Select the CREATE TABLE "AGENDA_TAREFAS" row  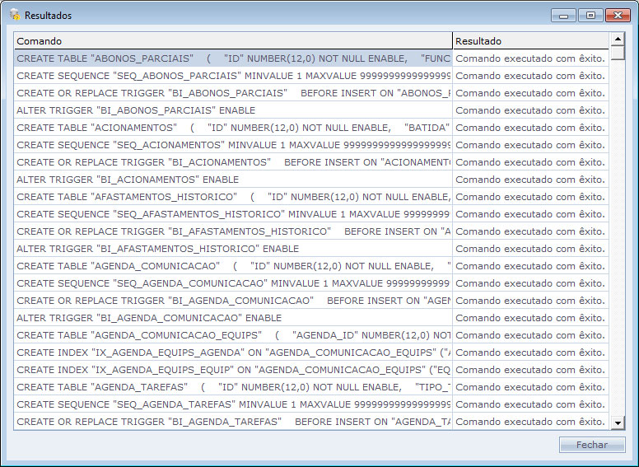tap(232, 387)
